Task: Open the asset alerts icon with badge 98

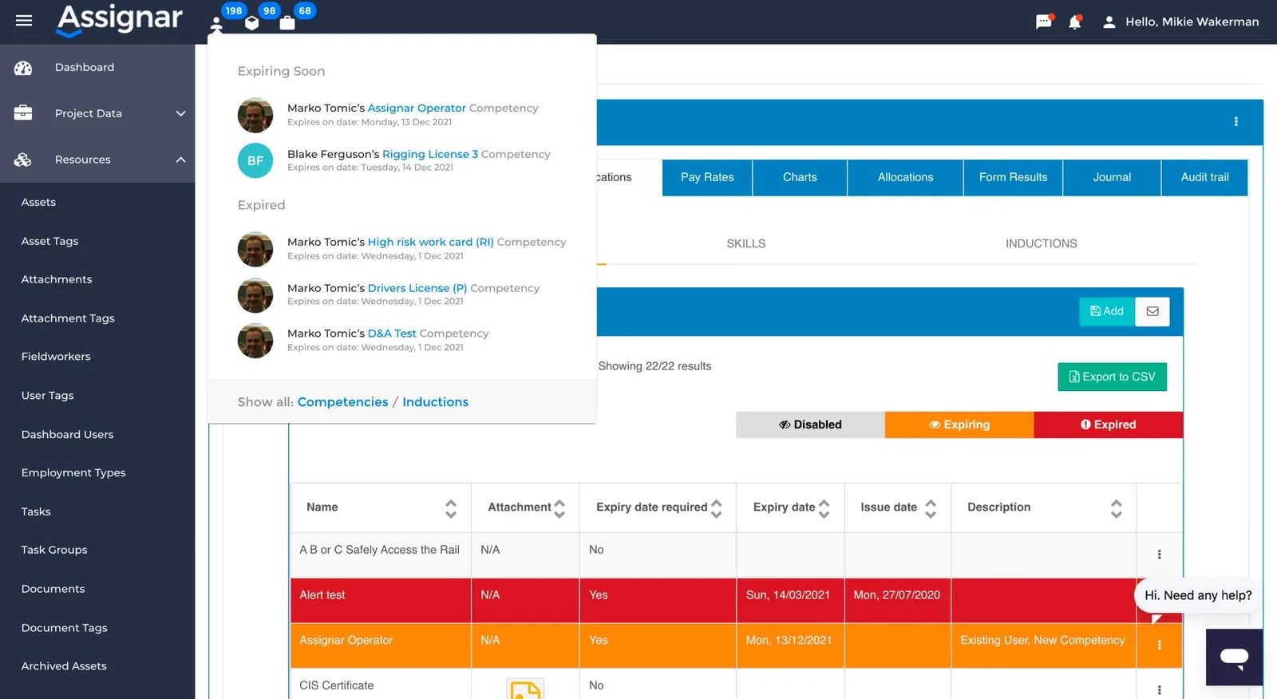Action: coord(252,23)
